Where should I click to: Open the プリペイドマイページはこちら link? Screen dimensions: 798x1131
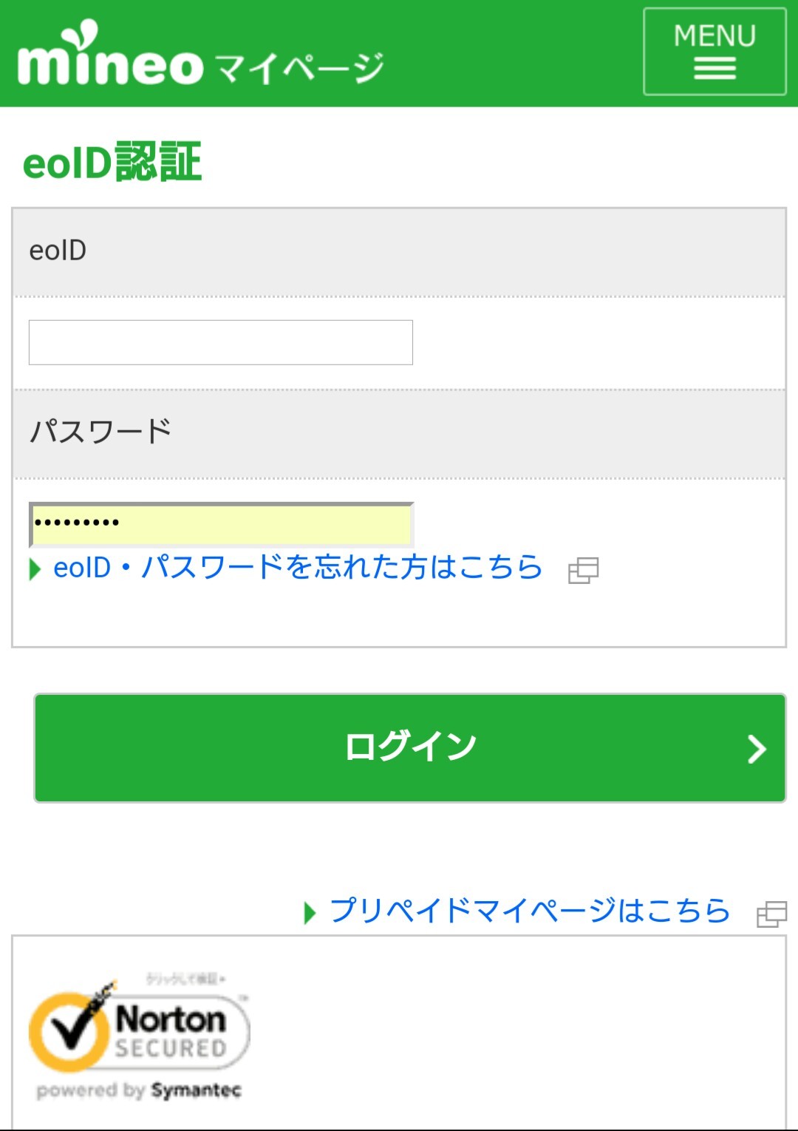(x=529, y=911)
